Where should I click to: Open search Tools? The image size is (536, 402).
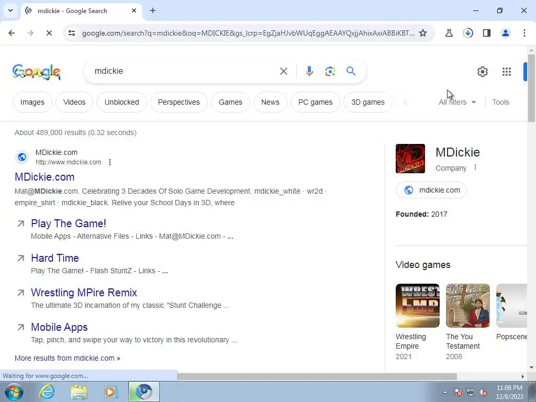pyautogui.click(x=500, y=102)
